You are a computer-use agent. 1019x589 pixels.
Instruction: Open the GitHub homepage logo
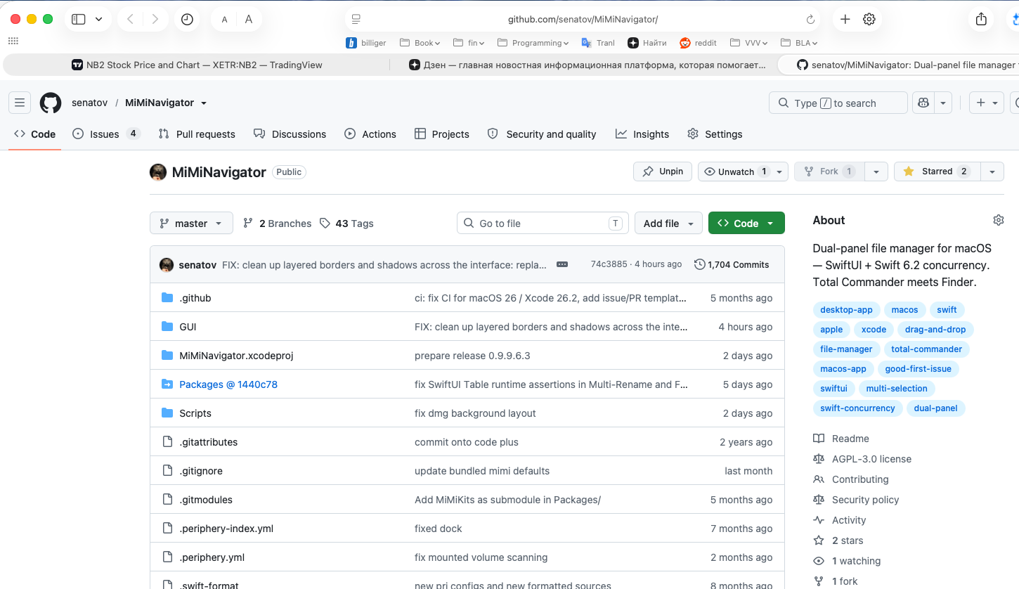[x=51, y=103]
